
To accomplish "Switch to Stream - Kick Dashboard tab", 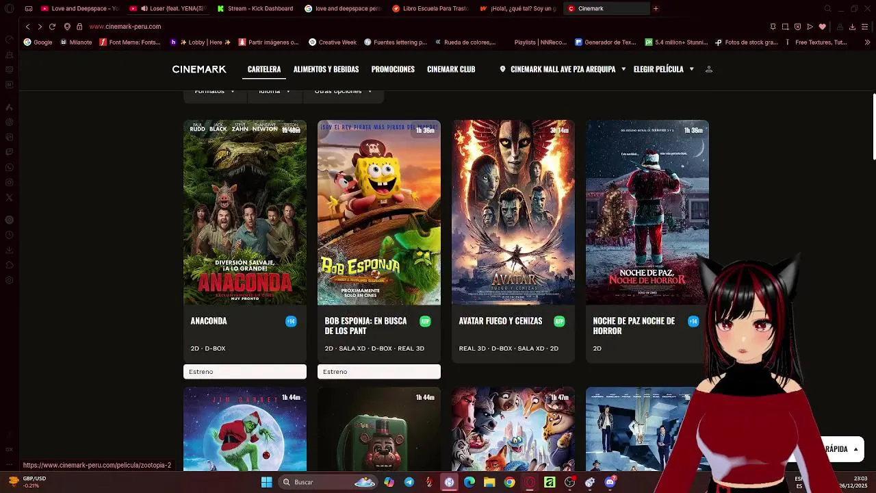I will (255, 8).
